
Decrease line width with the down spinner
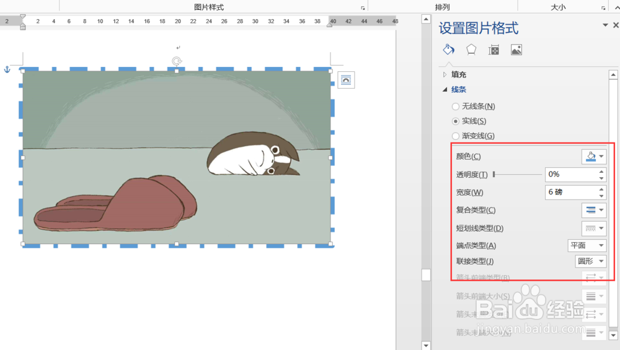point(601,196)
